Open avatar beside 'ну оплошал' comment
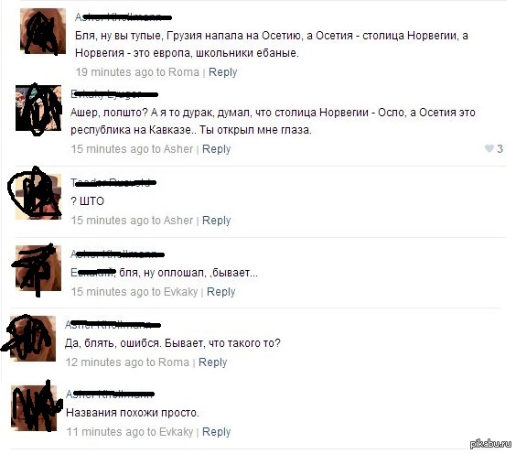The width and height of the screenshot is (516, 454). point(38,268)
